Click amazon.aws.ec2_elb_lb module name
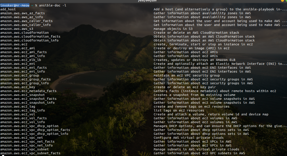The image size is (287, 156). (x=20, y=60)
